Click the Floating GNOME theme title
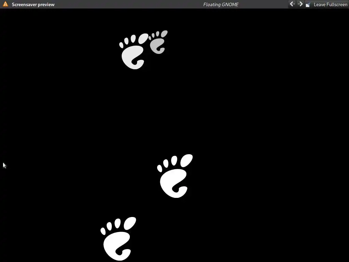Viewport: 349px width, 262px height. point(221,4)
